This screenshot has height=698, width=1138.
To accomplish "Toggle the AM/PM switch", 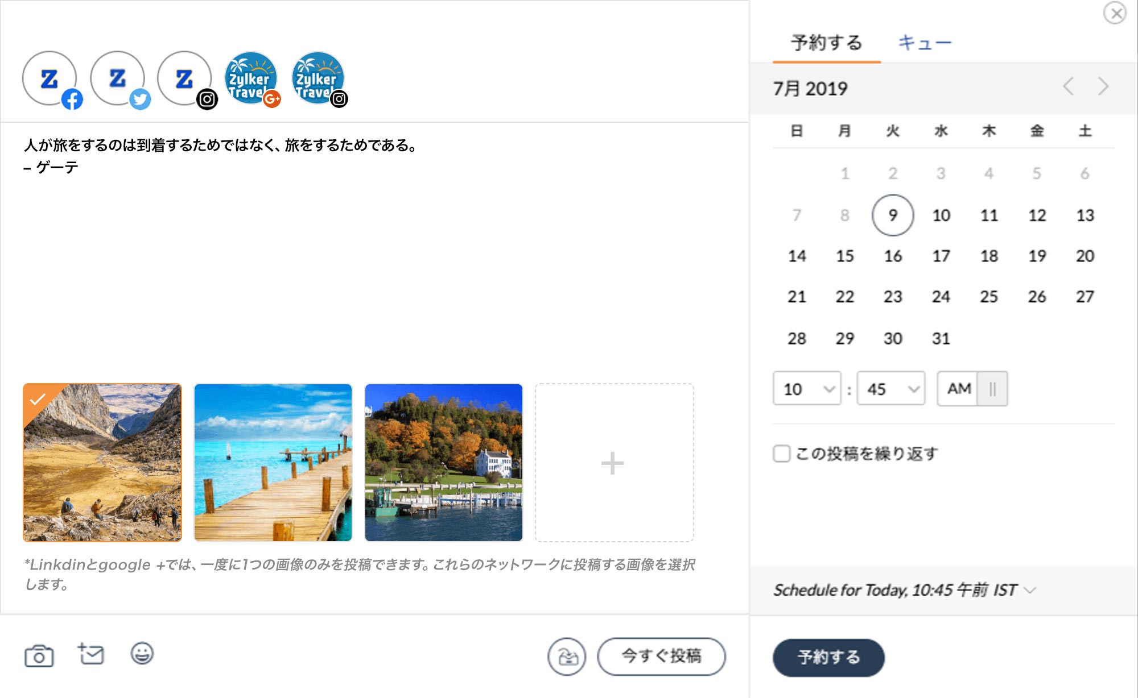I will [x=972, y=389].
